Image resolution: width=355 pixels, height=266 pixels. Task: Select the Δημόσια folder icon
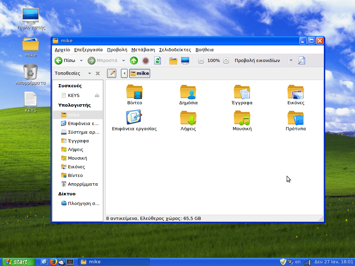[x=188, y=92]
